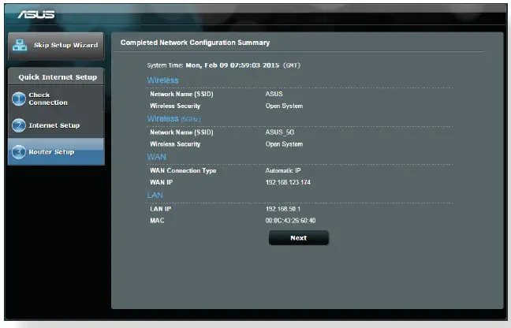Viewport: 511px width, 328px height.
Task: Select the step 2 circle icon
Action: coord(19,125)
